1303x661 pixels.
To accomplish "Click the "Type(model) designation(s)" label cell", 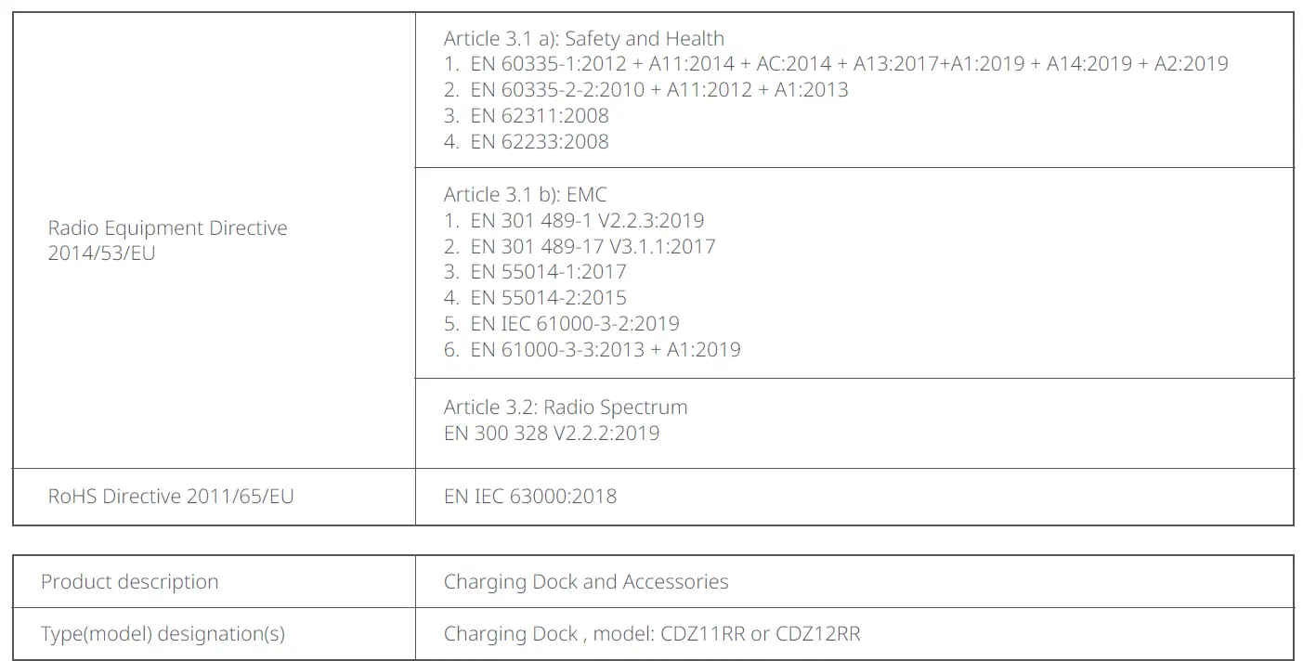I will [163, 634].
